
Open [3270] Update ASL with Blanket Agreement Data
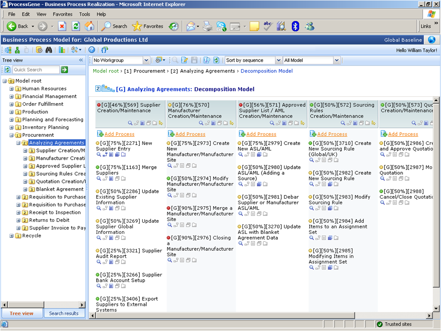coord(269,232)
